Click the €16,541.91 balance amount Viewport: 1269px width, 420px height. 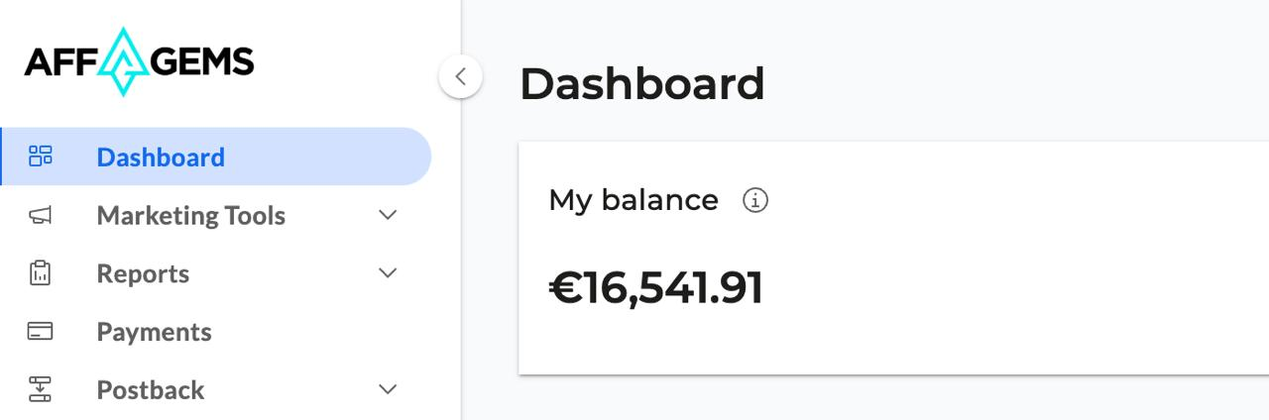[x=656, y=288]
